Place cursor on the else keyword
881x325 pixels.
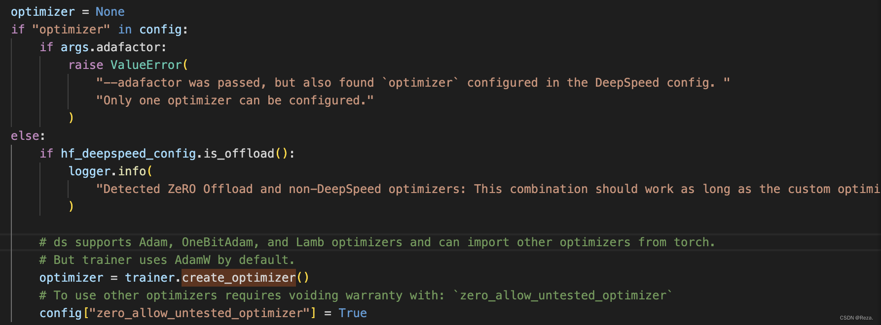[25, 136]
